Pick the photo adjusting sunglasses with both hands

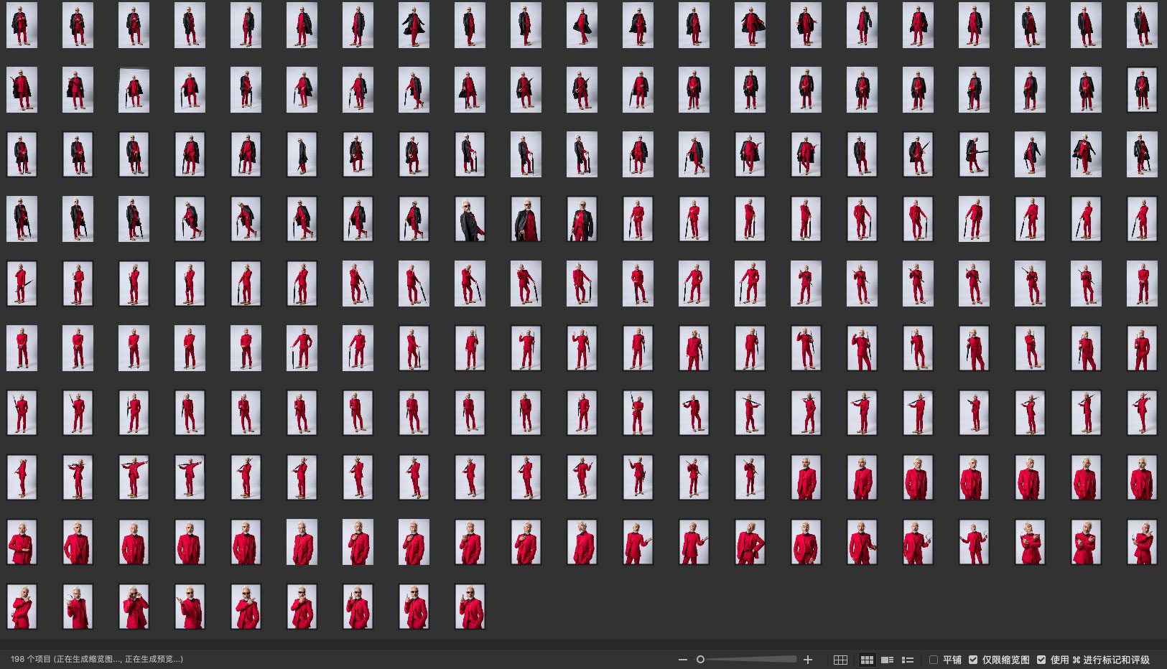[134, 607]
